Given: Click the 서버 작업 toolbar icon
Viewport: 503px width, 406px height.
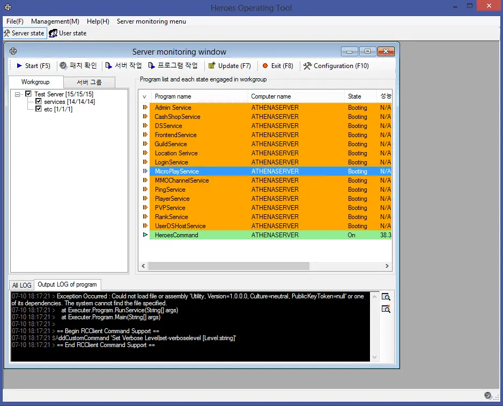Looking at the screenshot, I should click(109, 66).
